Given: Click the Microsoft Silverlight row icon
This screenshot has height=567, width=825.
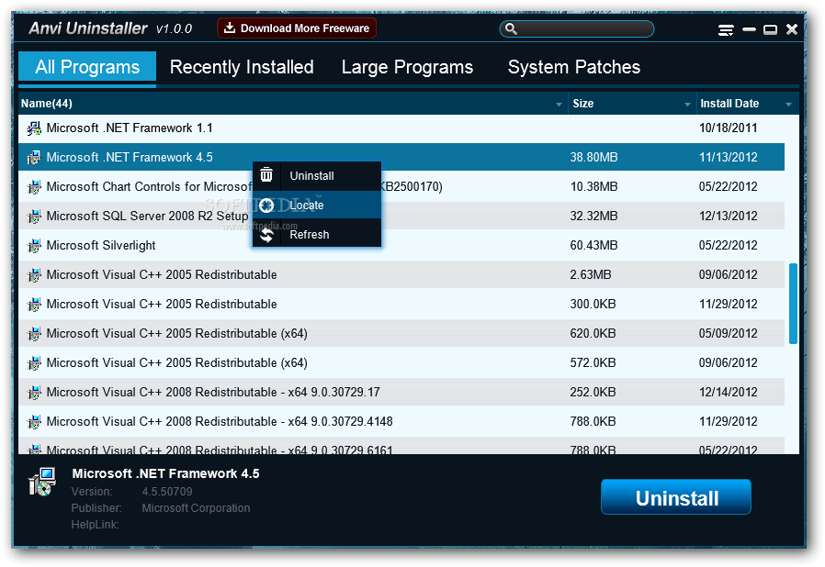Looking at the screenshot, I should (x=34, y=245).
